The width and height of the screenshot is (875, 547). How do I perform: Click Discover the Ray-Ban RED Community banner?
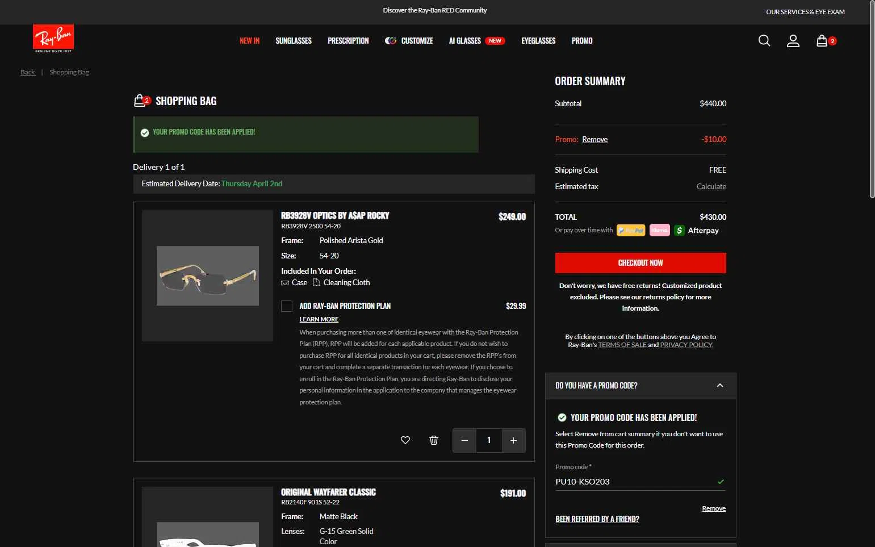pyautogui.click(x=435, y=10)
